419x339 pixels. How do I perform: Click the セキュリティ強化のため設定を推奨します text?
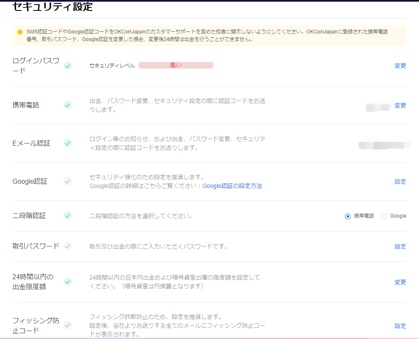click(x=147, y=177)
